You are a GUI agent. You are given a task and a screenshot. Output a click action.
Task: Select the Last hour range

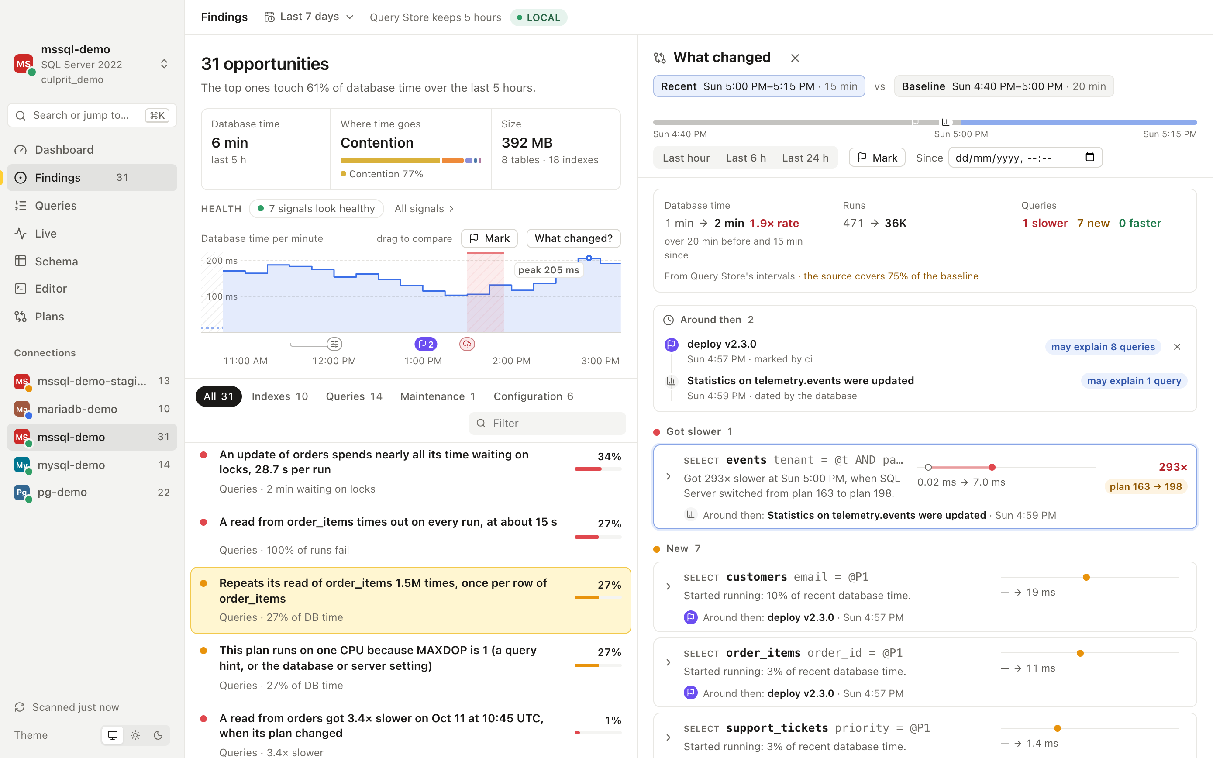click(686, 158)
